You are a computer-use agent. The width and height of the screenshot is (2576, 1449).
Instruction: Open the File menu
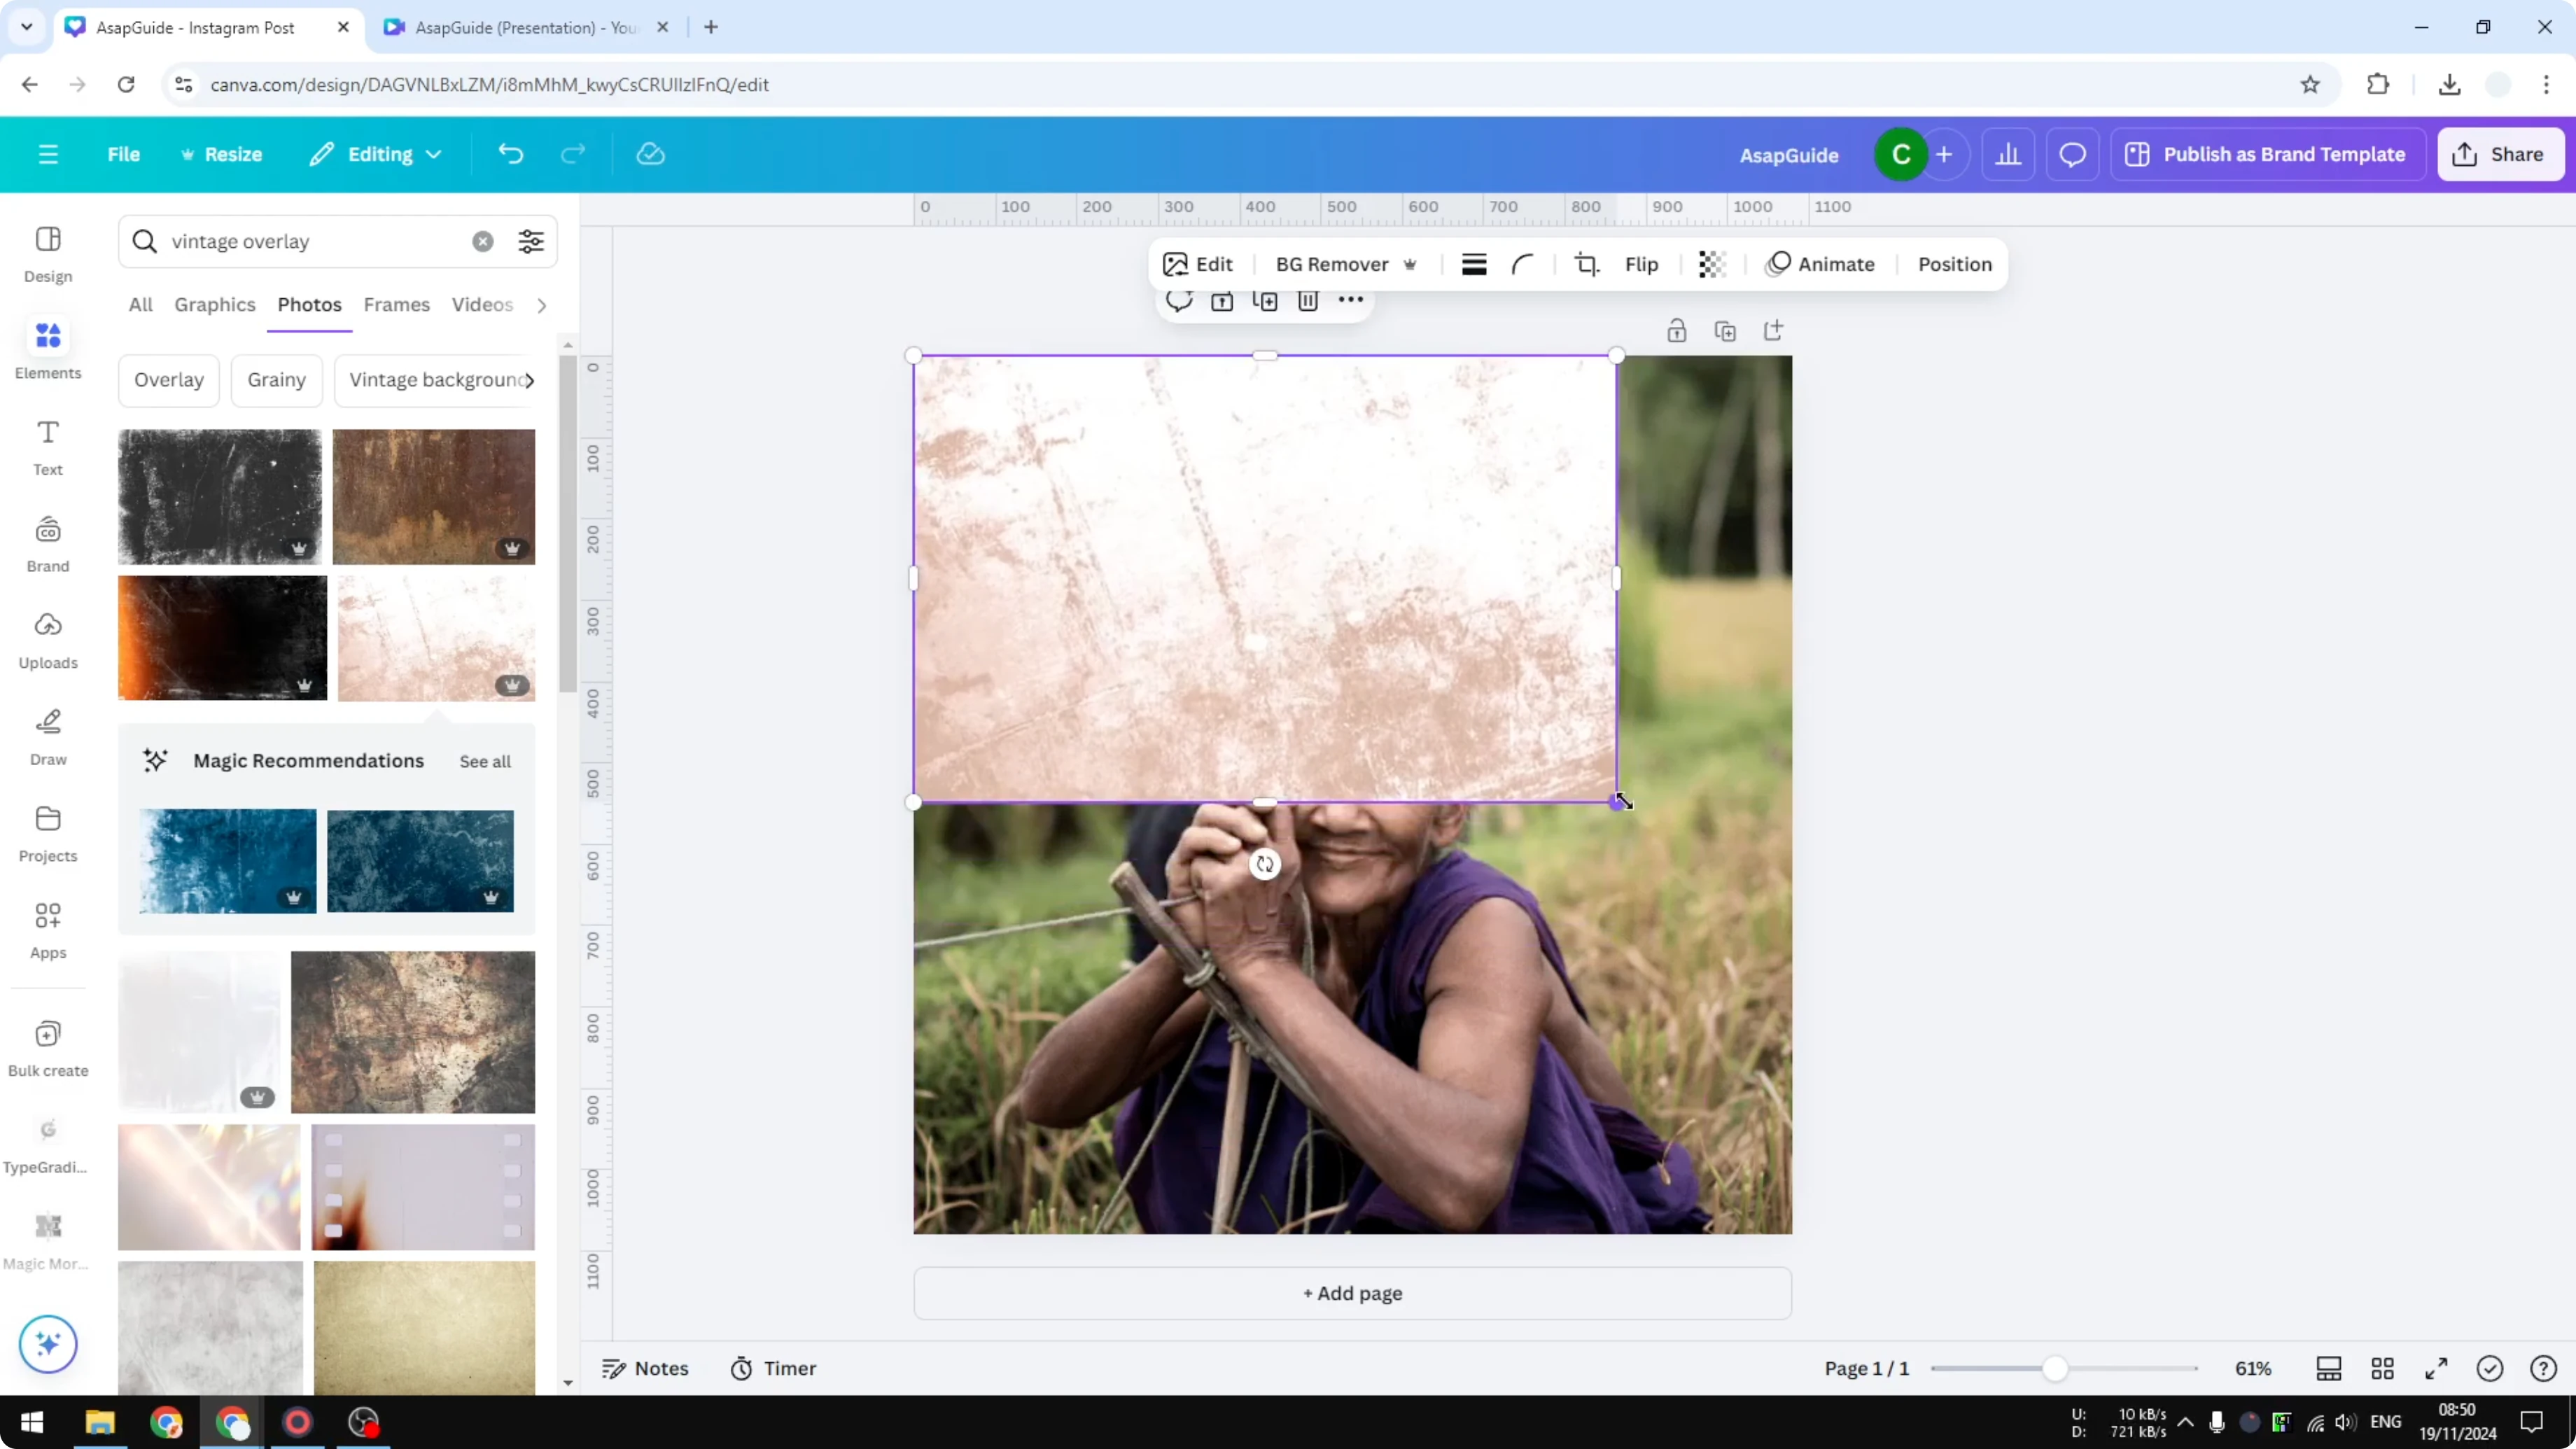(124, 153)
